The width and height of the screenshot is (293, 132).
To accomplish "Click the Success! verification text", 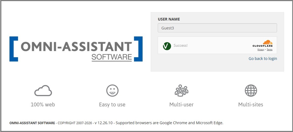I will pyautogui.click(x=181, y=45).
